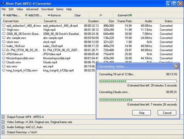The image size is (184, 139).
Task: Click the grey play preview arrow
Action: coord(101,15)
